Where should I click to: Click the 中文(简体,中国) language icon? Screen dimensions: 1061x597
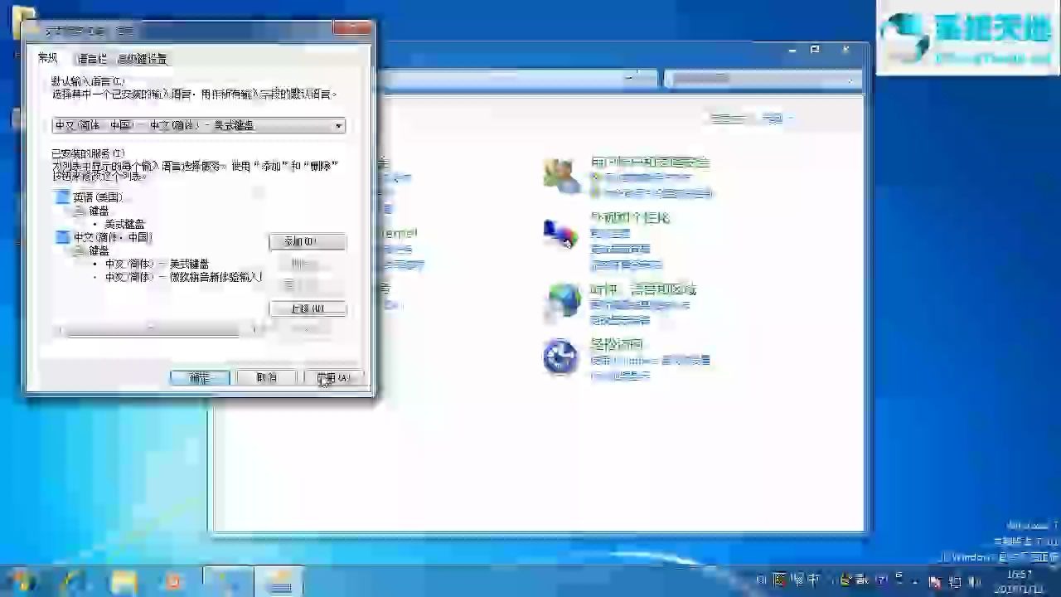click(61, 237)
